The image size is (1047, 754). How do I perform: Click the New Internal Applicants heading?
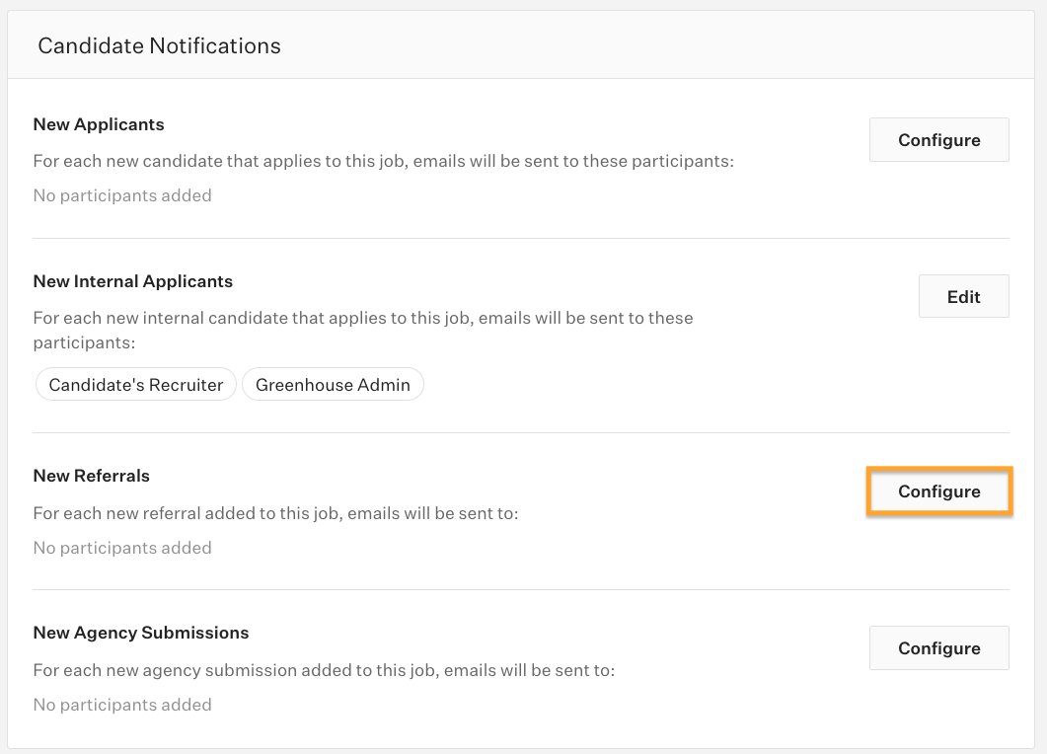[133, 281]
